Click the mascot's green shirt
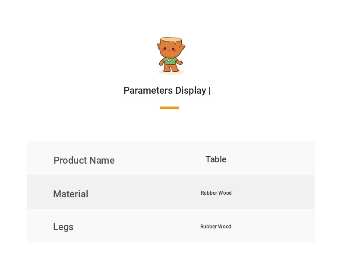This screenshot has height=272, width=341. pos(170,61)
